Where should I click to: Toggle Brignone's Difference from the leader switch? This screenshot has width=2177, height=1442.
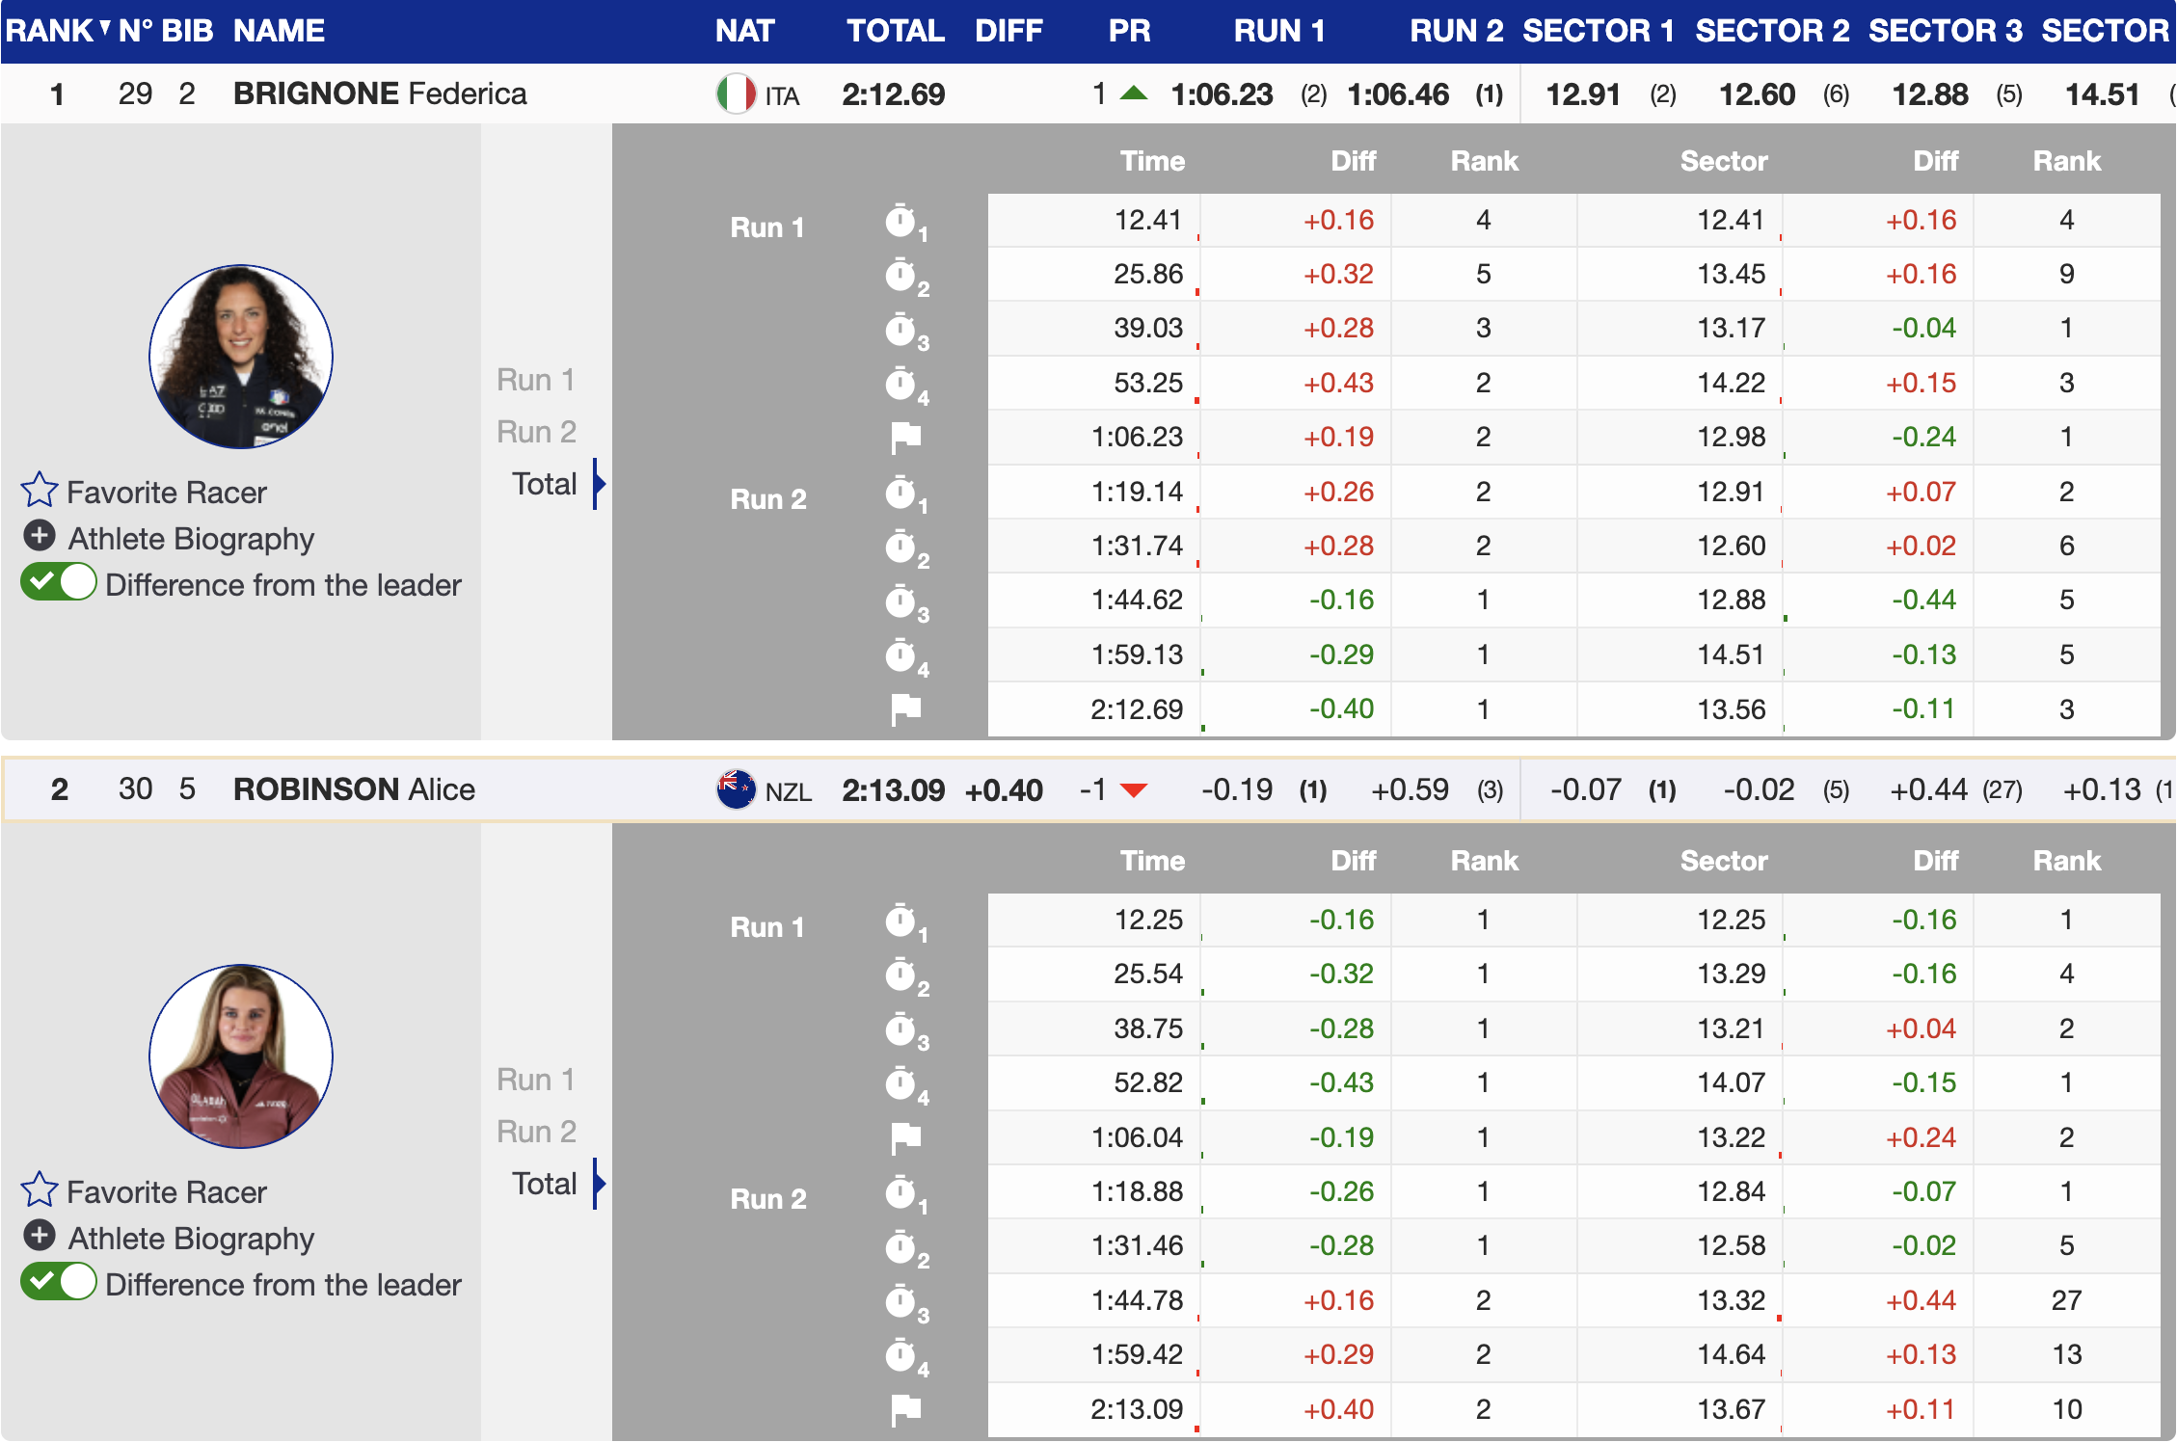coord(59,583)
